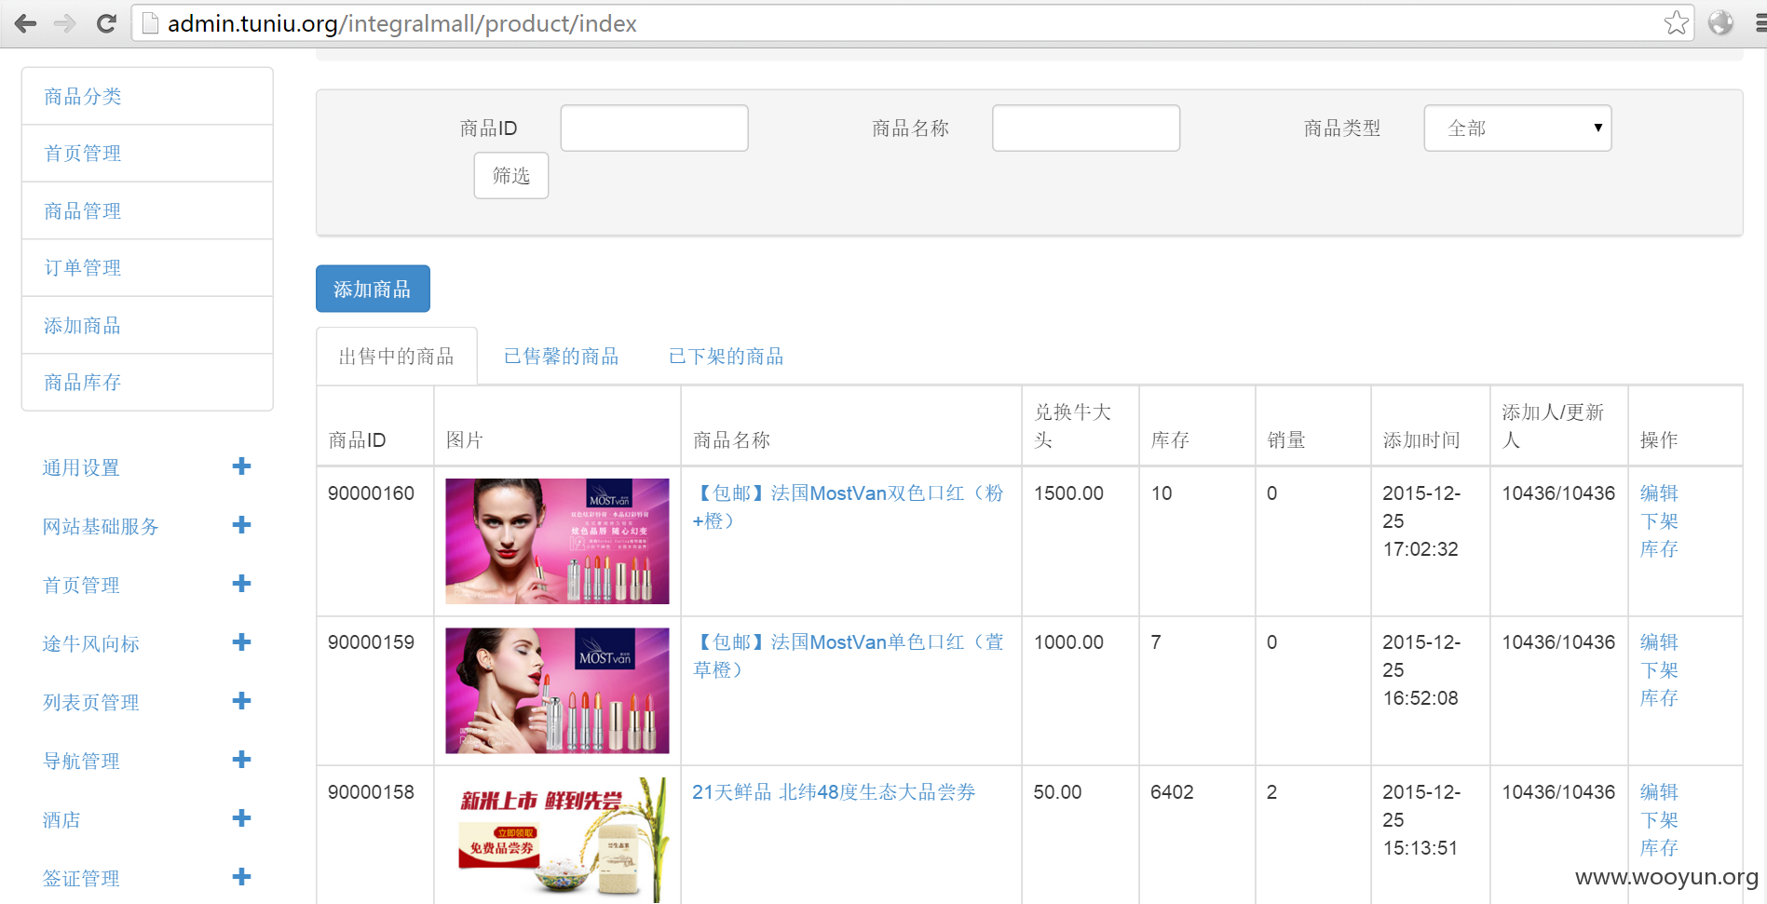Click 编辑 for product 90000160

pos(1659,493)
